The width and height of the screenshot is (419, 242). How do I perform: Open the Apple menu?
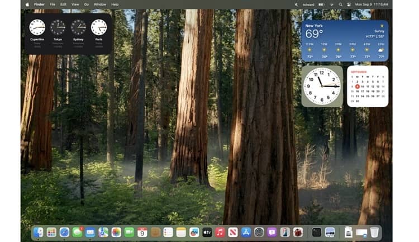(27, 4)
